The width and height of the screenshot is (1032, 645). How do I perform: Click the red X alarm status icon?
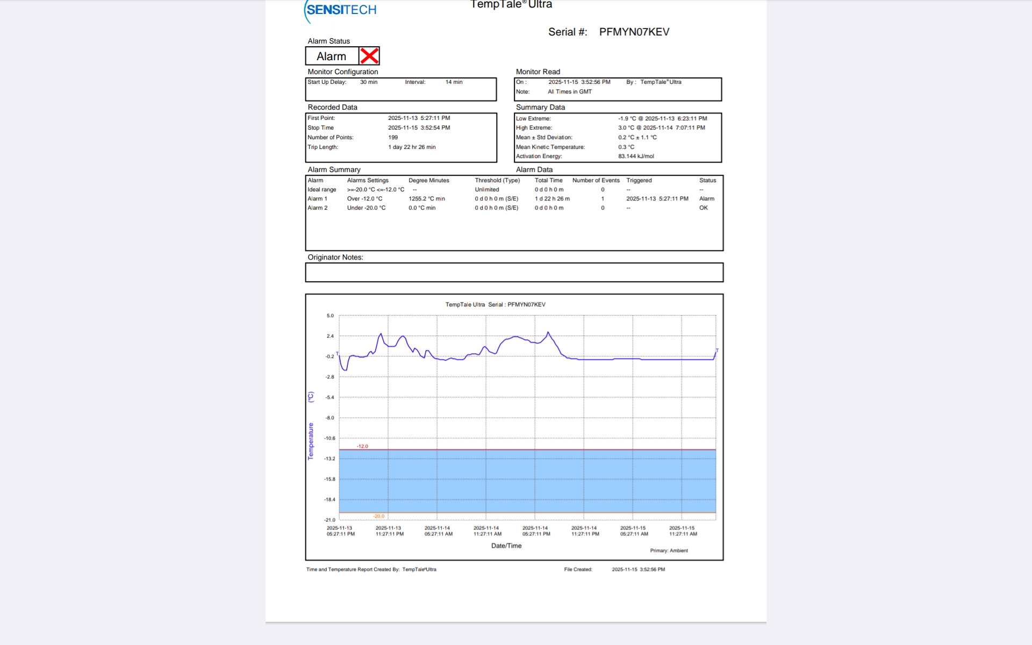click(369, 56)
